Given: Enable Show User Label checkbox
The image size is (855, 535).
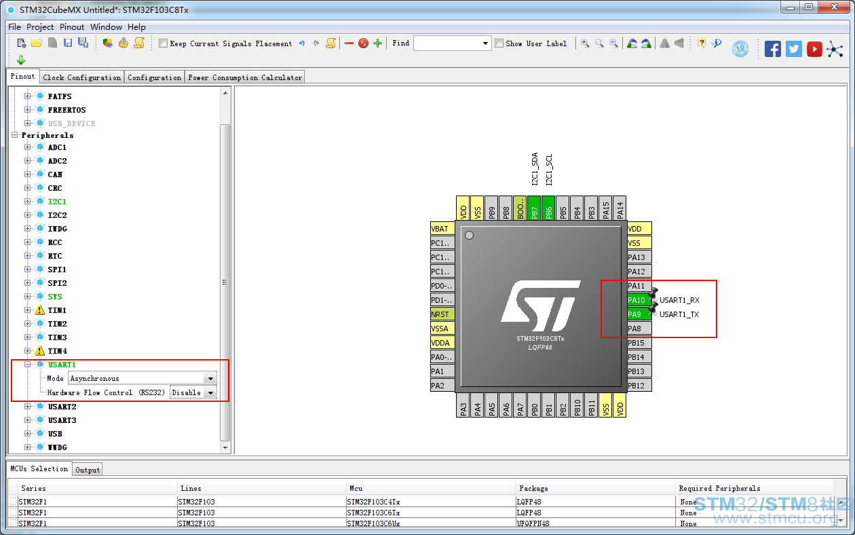Looking at the screenshot, I should click(499, 43).
